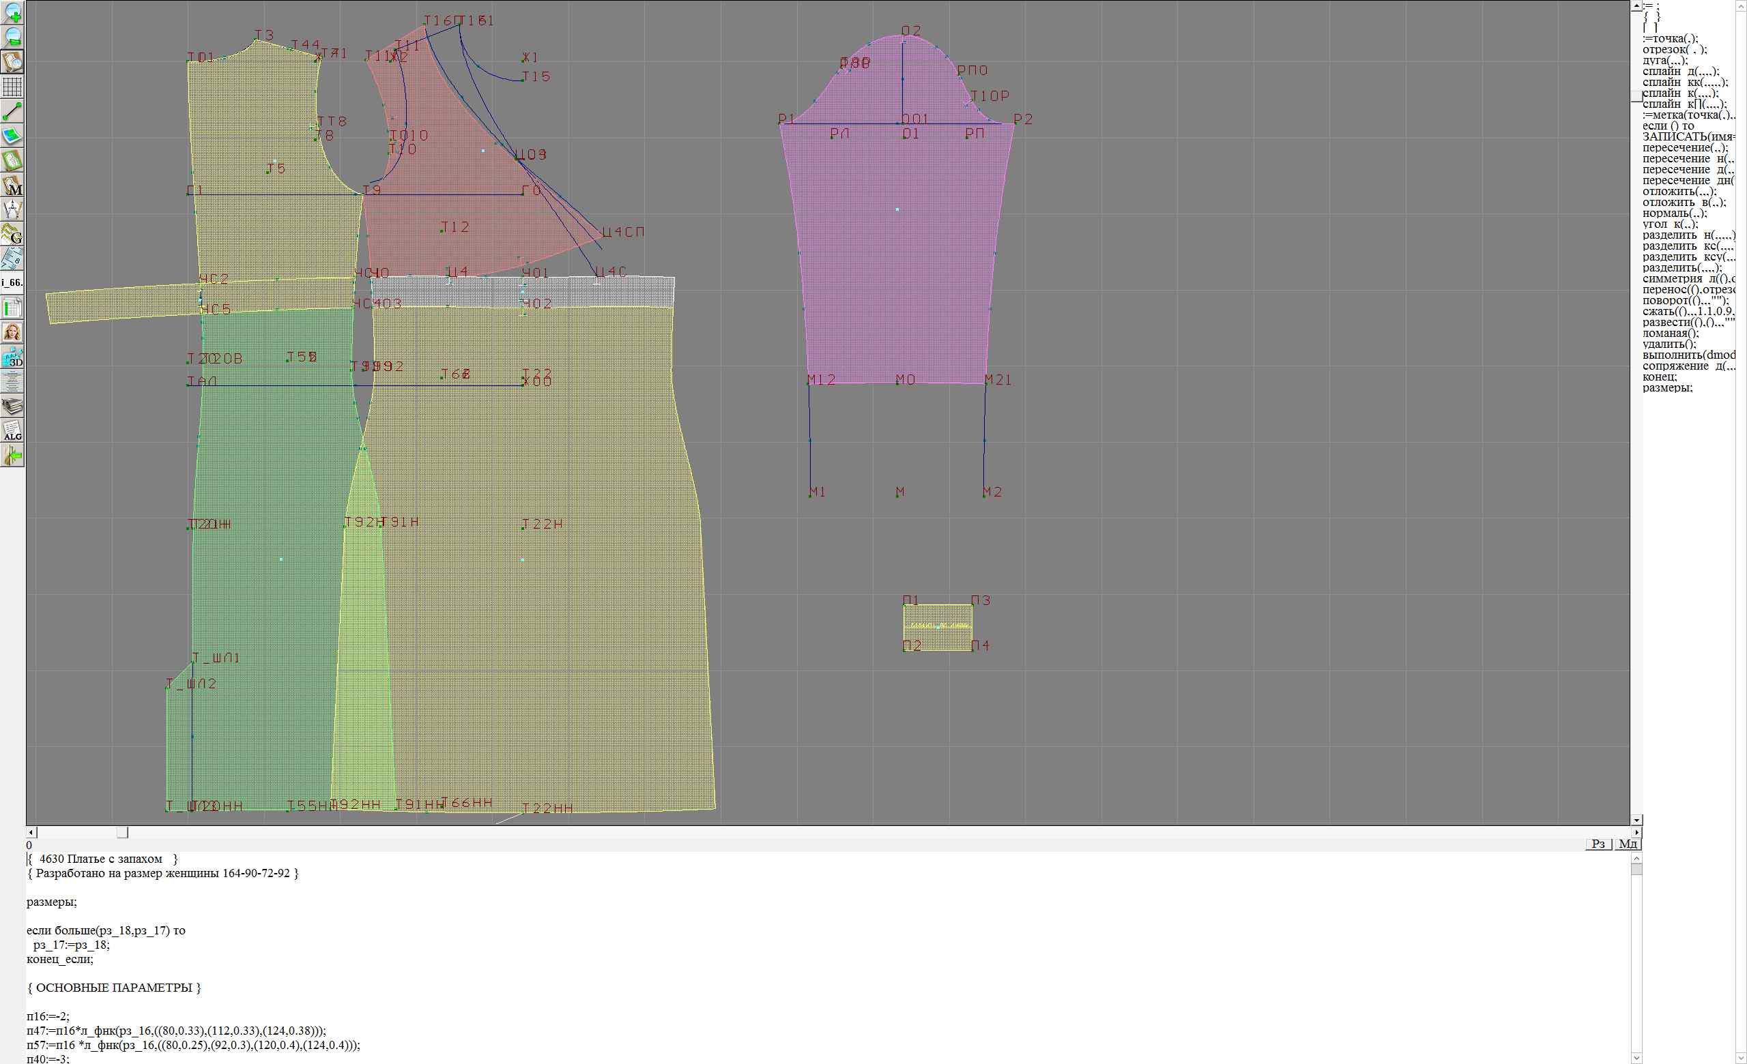This screenshot has width=1747, height=1064.
Task: Insert the 'пересечение(..);' command from list
Action: point(1685,148)
